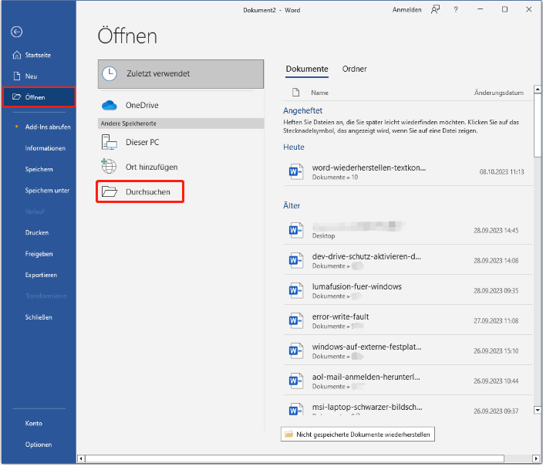
Task: Sort by Änderungsdatum column header
Action: click(498, 93)
